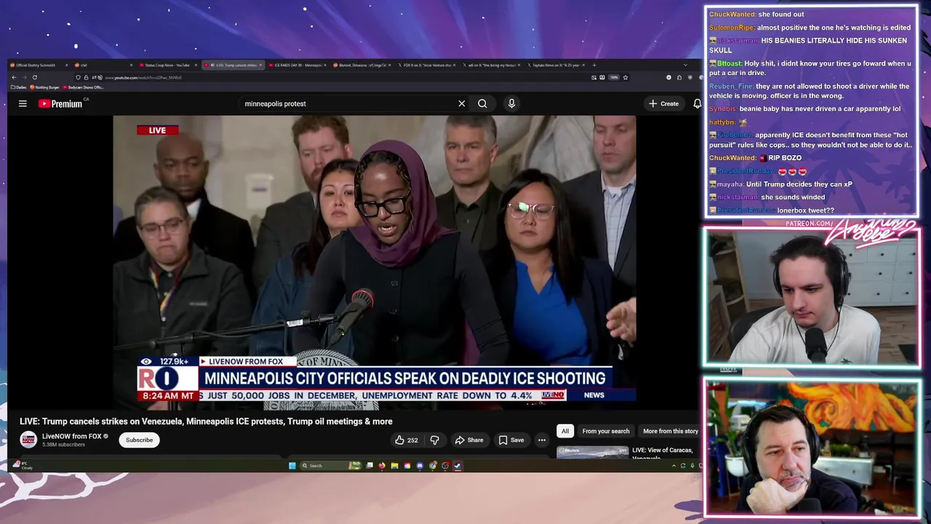931x524 pixels.
Task: Open the Create button
Action: point(663,103)
